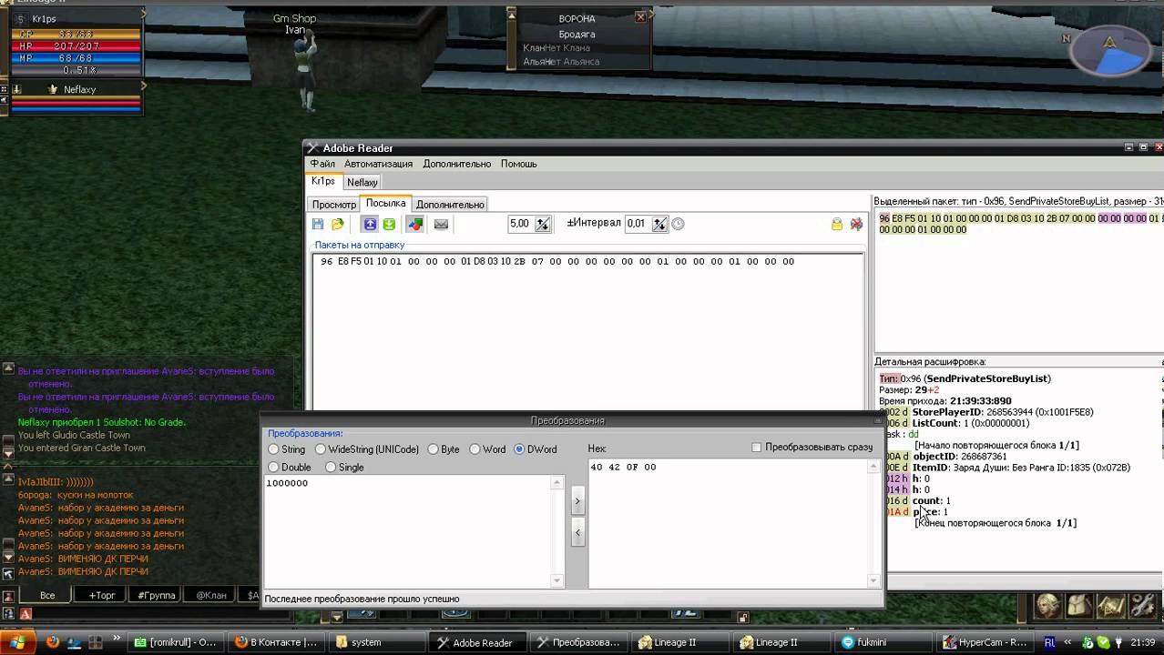
Task: Click the HyperCam taskbar button
Action: pos(985,642)
